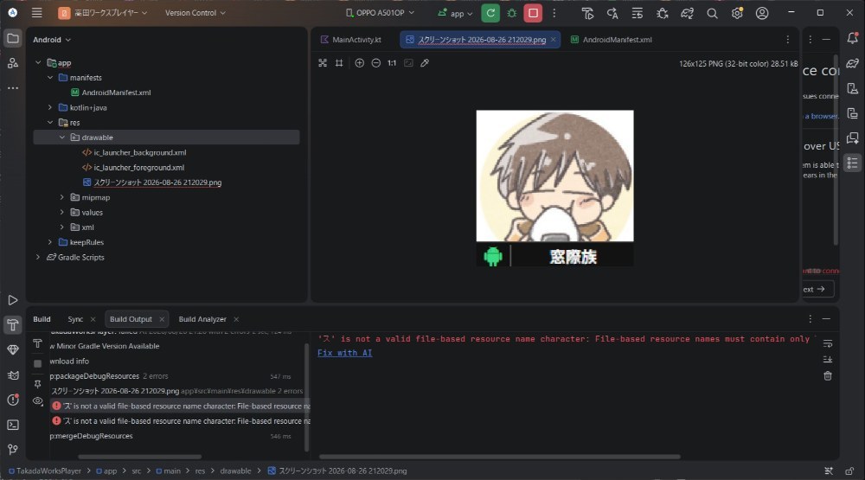Set image zoom to 1:1
This screenshot has width=865, height=480.
[392, 63]
